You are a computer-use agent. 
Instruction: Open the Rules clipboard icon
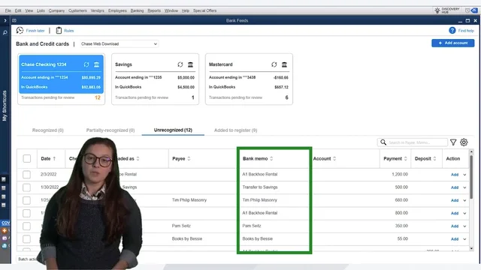pos(59,30)
